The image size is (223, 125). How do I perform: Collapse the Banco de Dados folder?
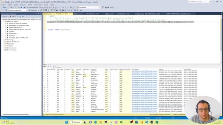coord(4,22)
